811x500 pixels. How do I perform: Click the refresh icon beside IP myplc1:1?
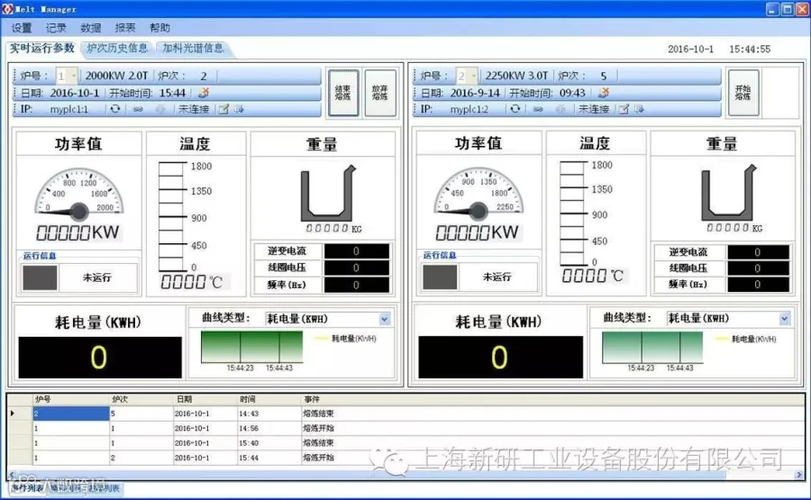[x=114, y=109]
